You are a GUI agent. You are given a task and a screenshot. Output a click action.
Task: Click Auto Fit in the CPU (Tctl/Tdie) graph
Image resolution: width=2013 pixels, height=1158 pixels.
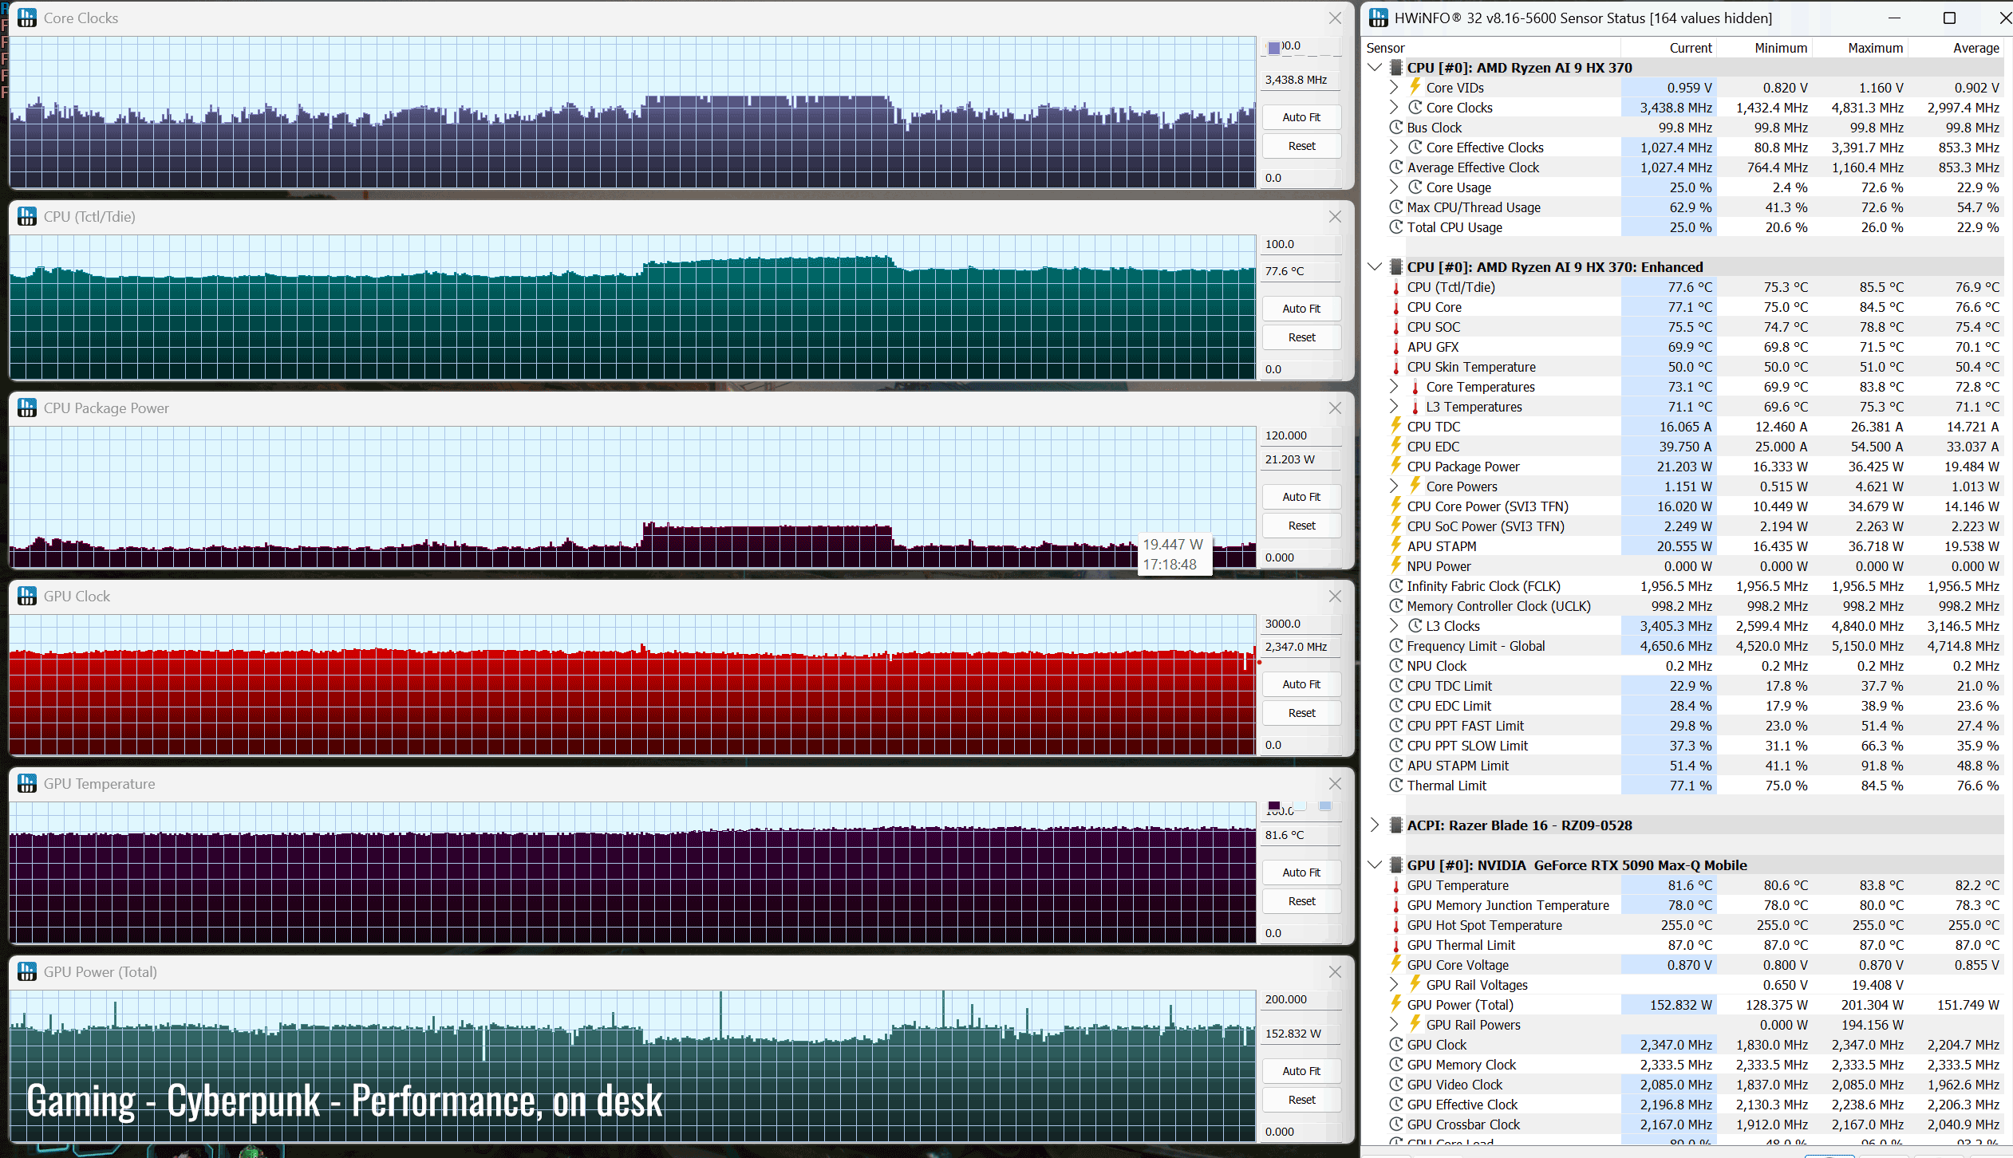[x=1301, y=309]
